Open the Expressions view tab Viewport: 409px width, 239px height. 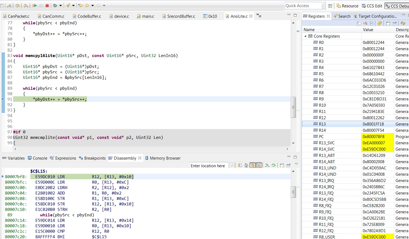(63, 158)
